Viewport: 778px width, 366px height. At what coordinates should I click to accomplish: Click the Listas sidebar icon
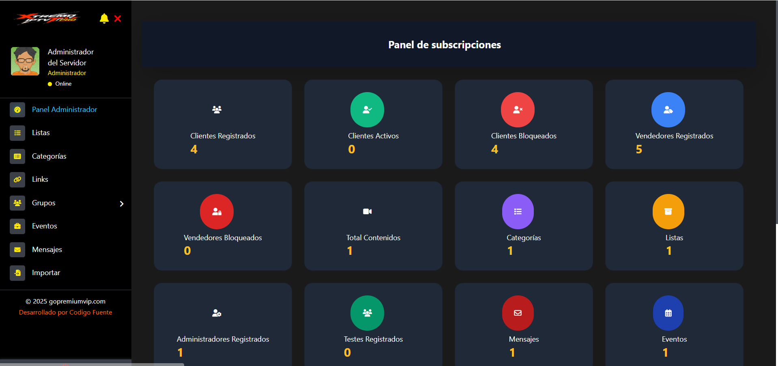click(x=17, y=133)
